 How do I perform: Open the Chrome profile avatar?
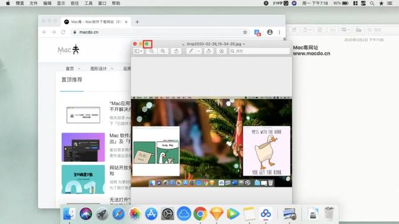pos(270,32)
